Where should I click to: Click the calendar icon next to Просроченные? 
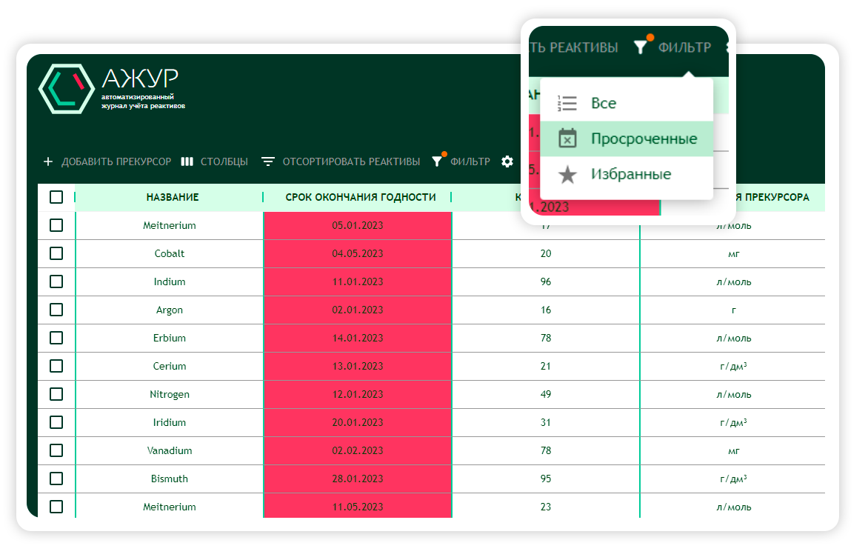click(x=567, y=139)
